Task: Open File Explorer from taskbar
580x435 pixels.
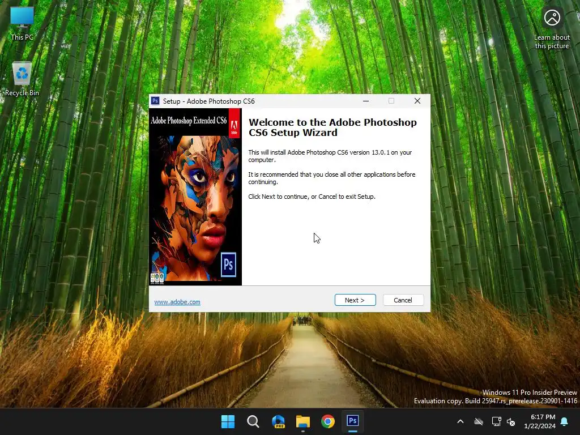Action: click(303, 421)
